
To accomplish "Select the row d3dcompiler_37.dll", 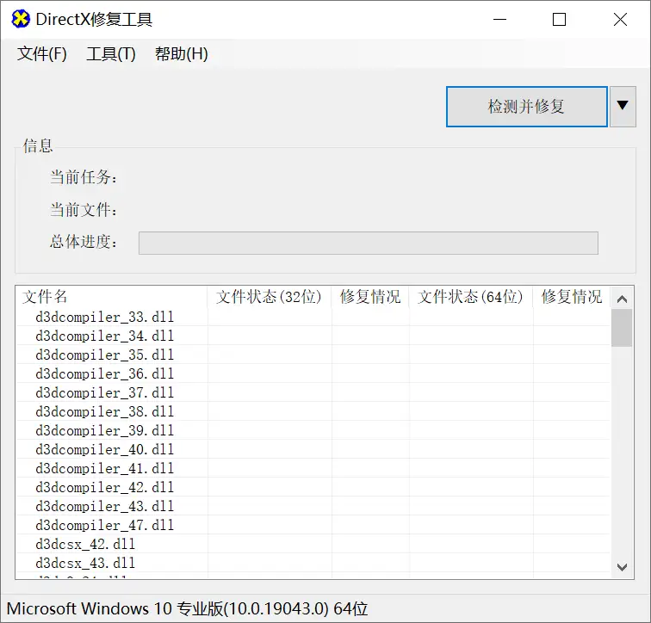I will pos(313,392).
